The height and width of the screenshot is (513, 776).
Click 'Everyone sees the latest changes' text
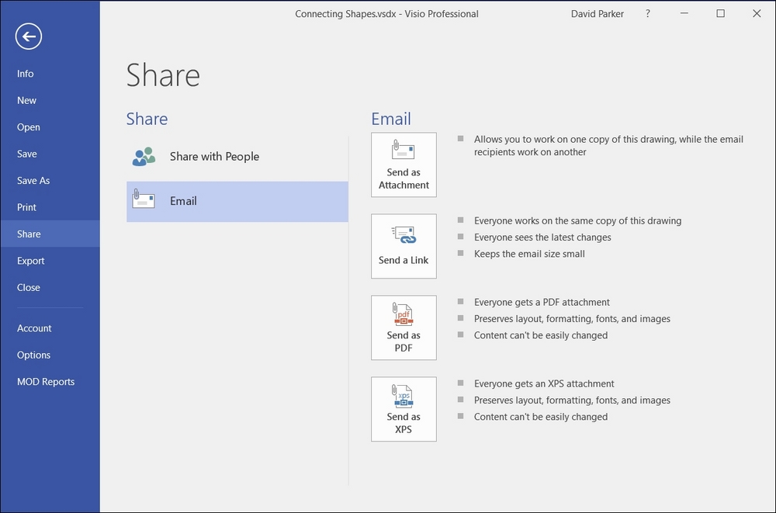(x=542, y=237)
